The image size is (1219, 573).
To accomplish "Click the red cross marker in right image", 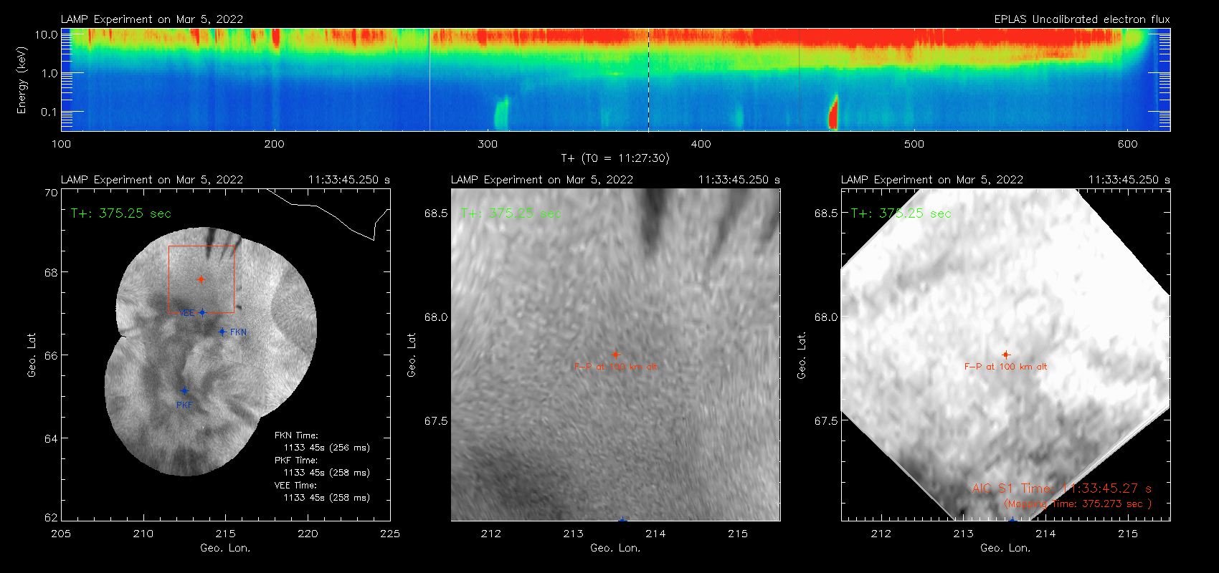I will tap(1005, 355).
